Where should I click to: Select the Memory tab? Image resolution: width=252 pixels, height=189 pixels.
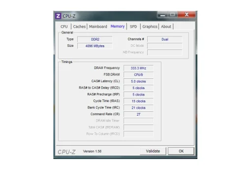click(118, 26)
